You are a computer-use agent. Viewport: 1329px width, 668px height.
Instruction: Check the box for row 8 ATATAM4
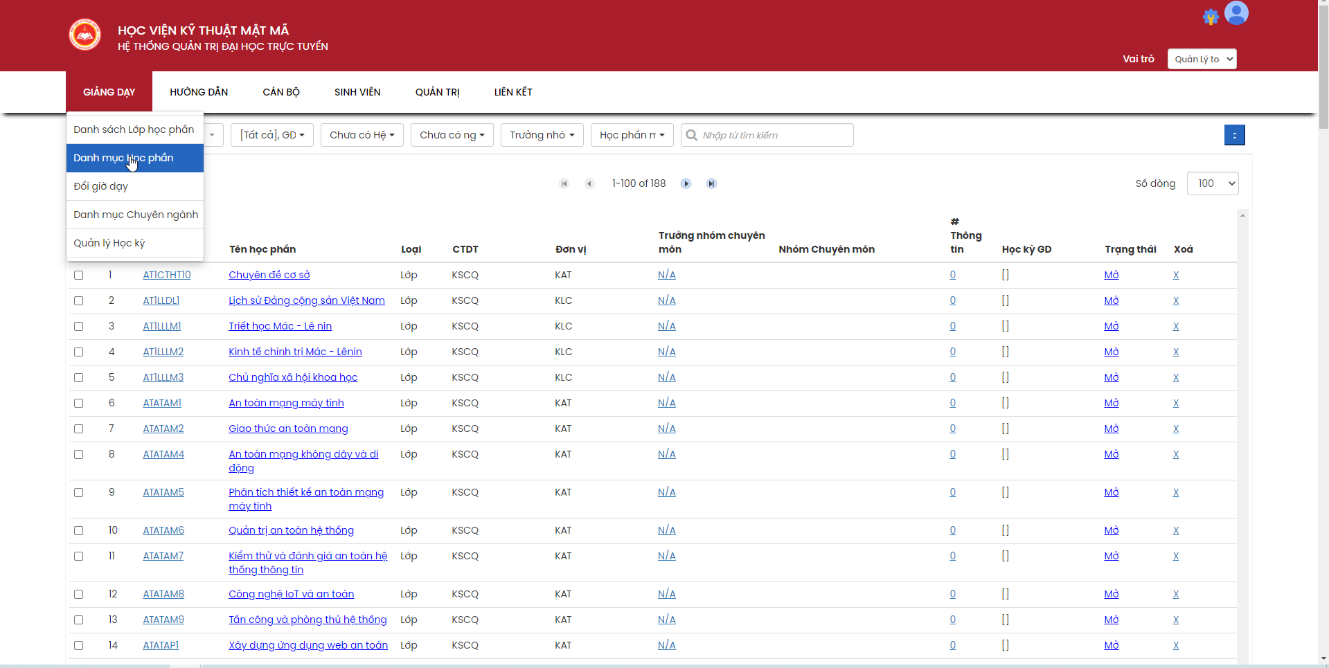(78, 454)
